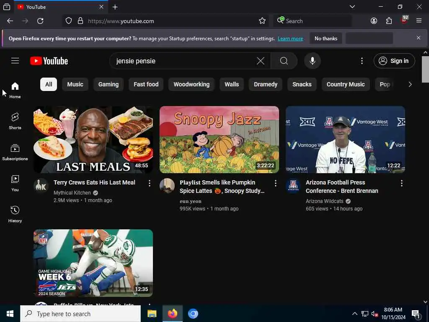The height and width of the screenshot is (322, 429).
Task: Select the Music filter chip
Action: (75, 84)
